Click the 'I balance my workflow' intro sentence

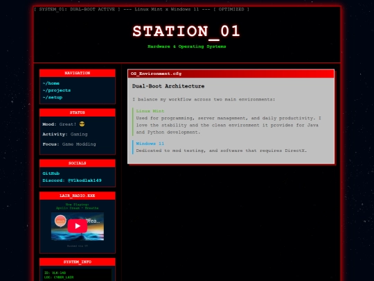(x=204, y=99)
